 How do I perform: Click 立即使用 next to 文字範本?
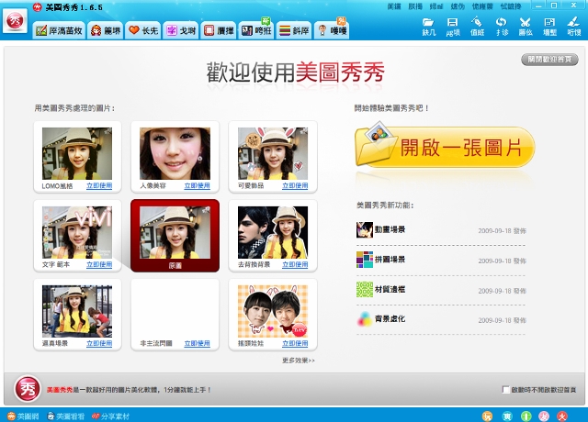click(x=99, y=264)
